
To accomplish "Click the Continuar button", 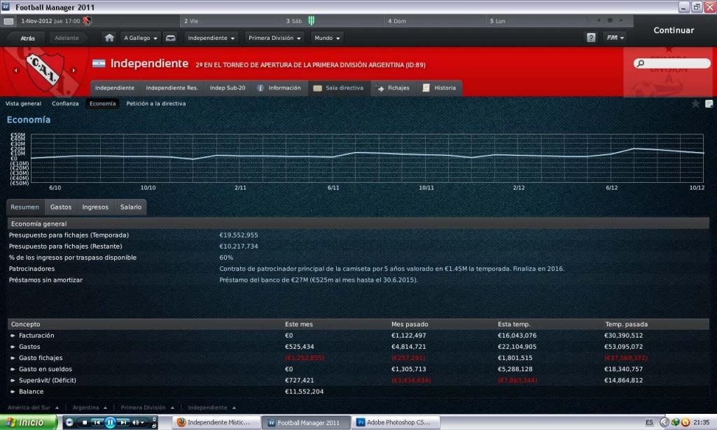I will pyautogui.click(x=674, y=30).
